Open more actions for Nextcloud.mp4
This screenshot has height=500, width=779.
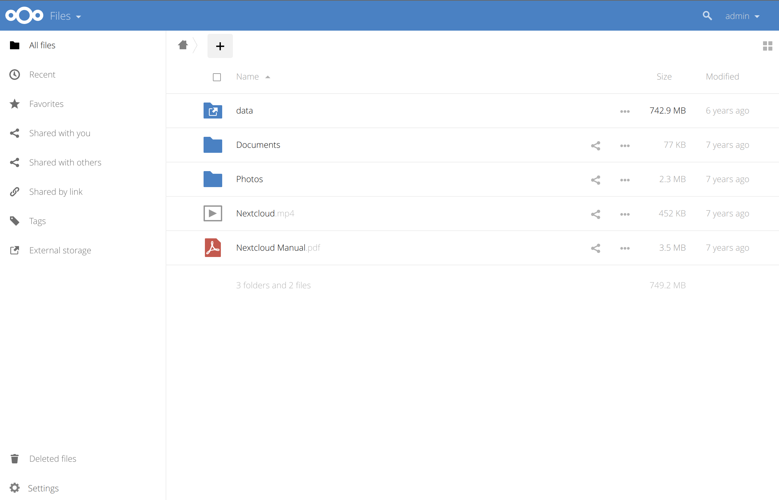click(x=625, y=214)
